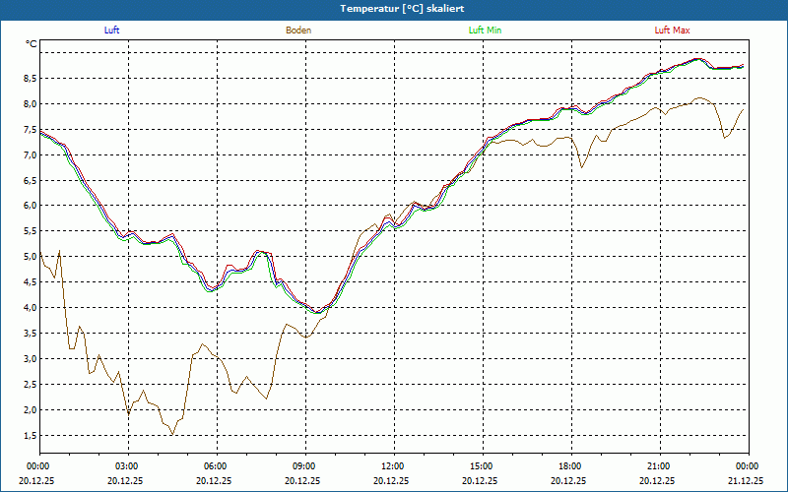
Task: Click the "09:00" time axis label
Action: (305, 466)
